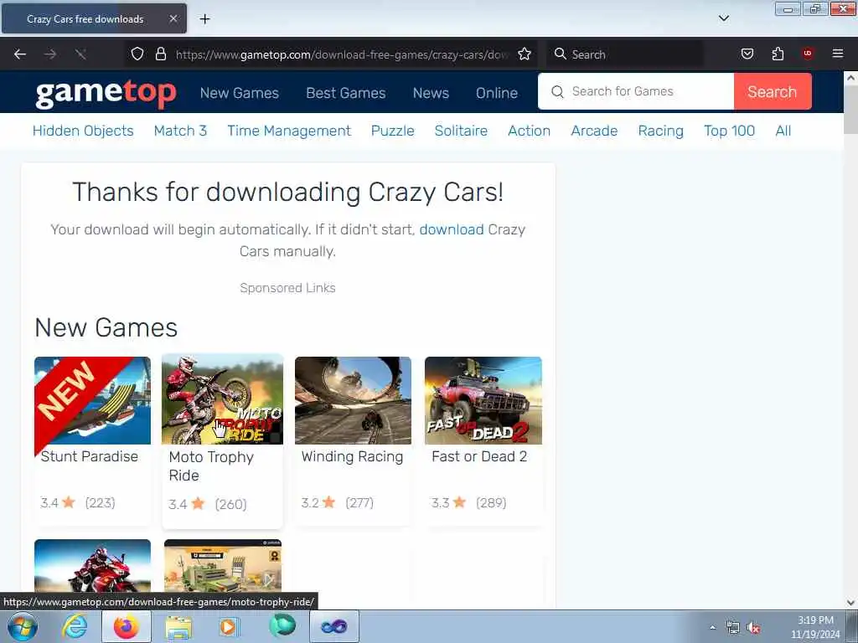Screen dimensions: 858x643
Task: Go forward using the browser forward arrow
Action: point(49,54)
